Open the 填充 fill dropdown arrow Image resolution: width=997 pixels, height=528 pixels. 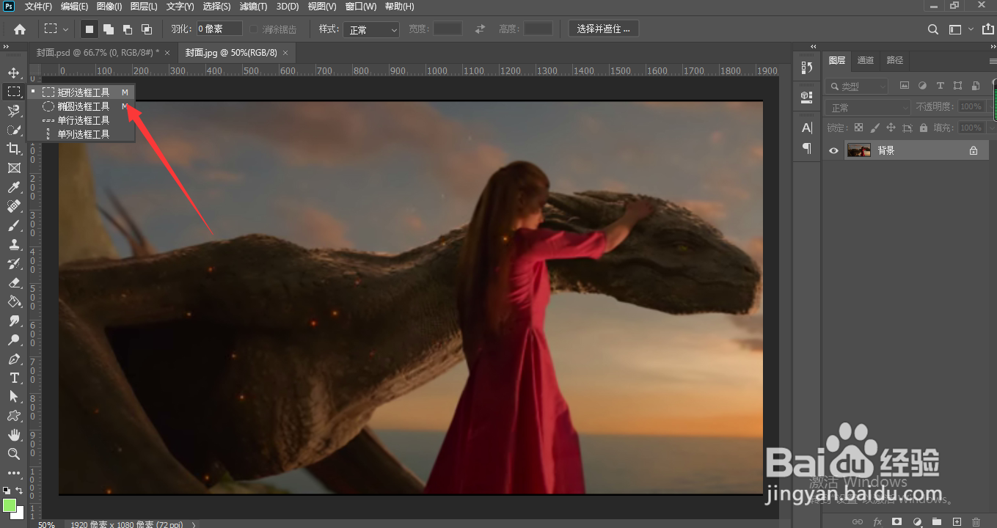coord(990,128)
